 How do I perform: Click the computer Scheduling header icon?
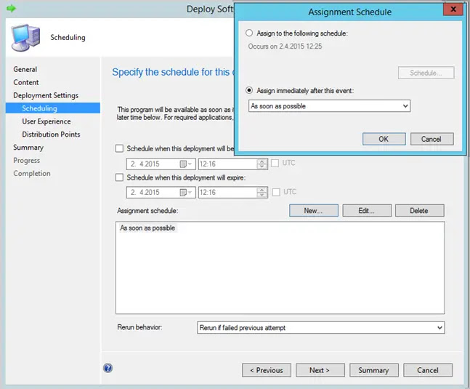point(25,37)
